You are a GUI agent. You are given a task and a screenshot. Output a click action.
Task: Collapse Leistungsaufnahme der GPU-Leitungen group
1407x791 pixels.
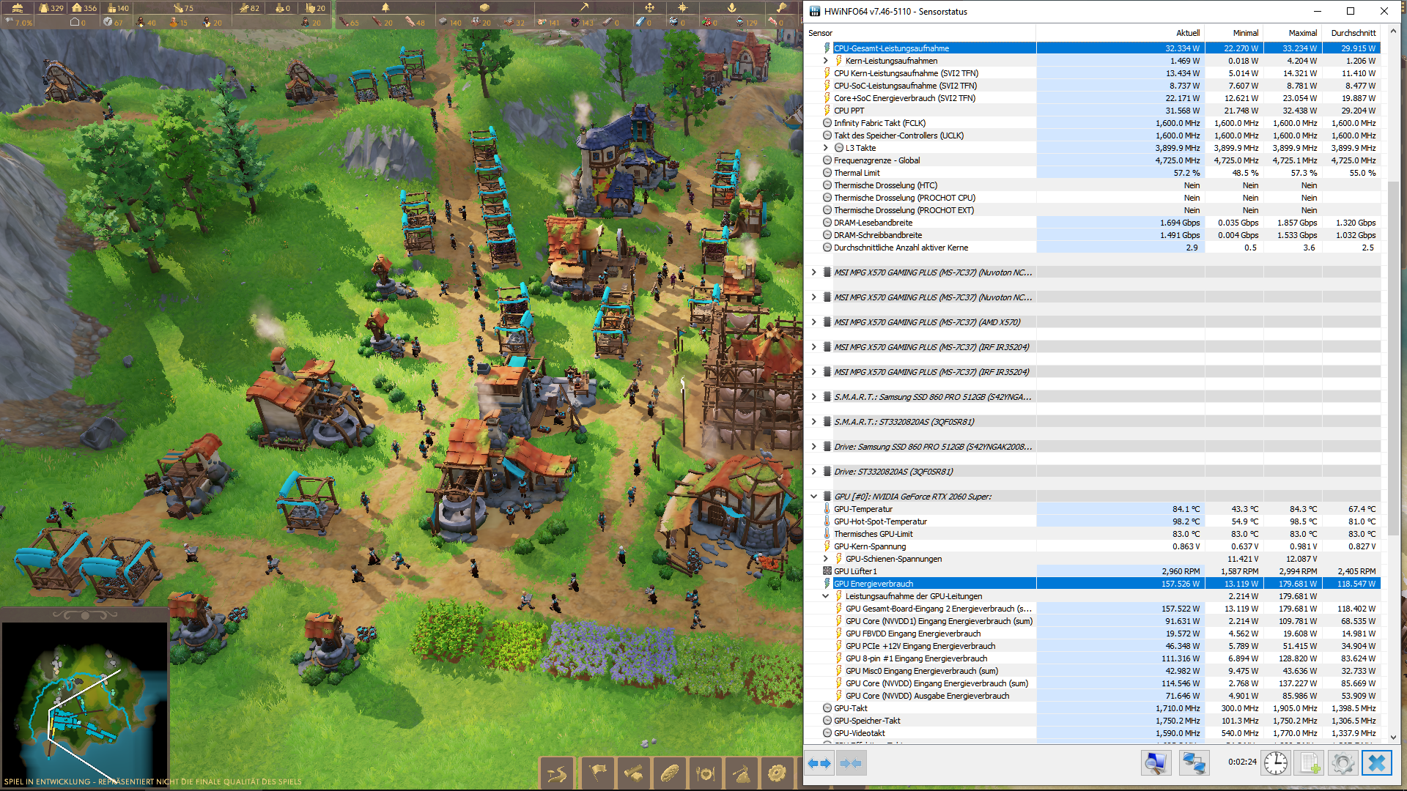tap(826, 596)
